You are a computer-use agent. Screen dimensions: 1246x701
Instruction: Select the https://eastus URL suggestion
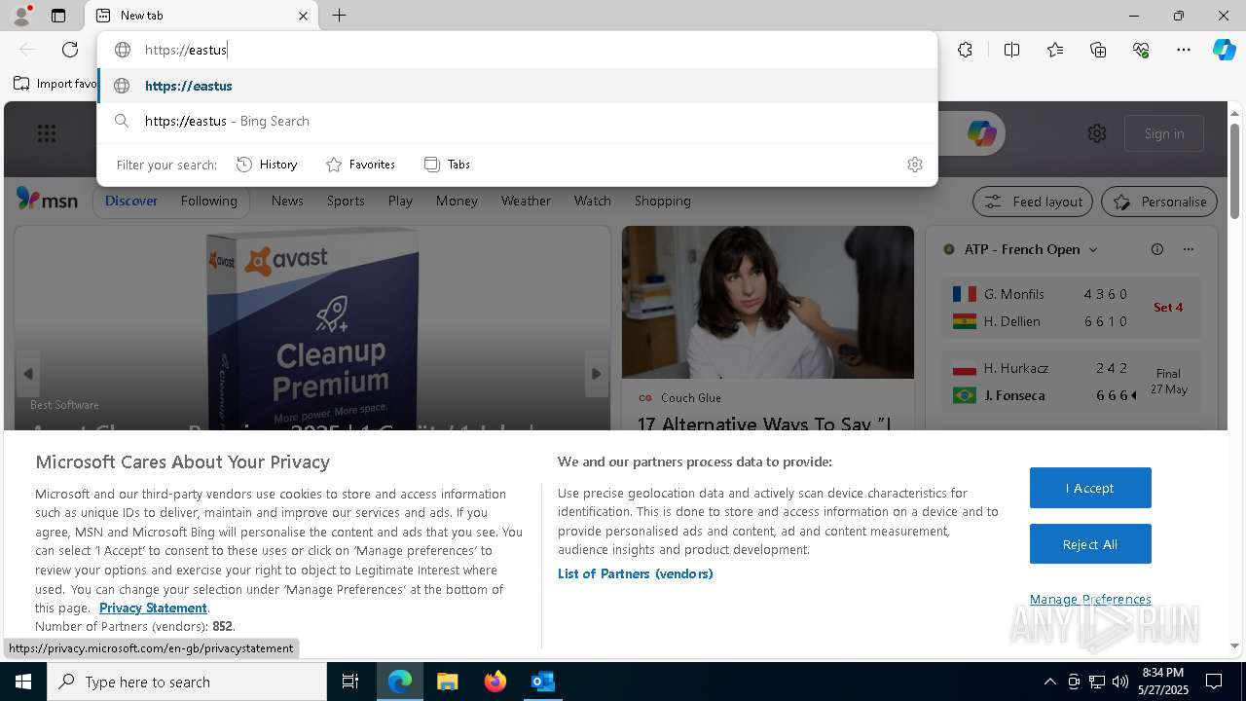[517, 86]
